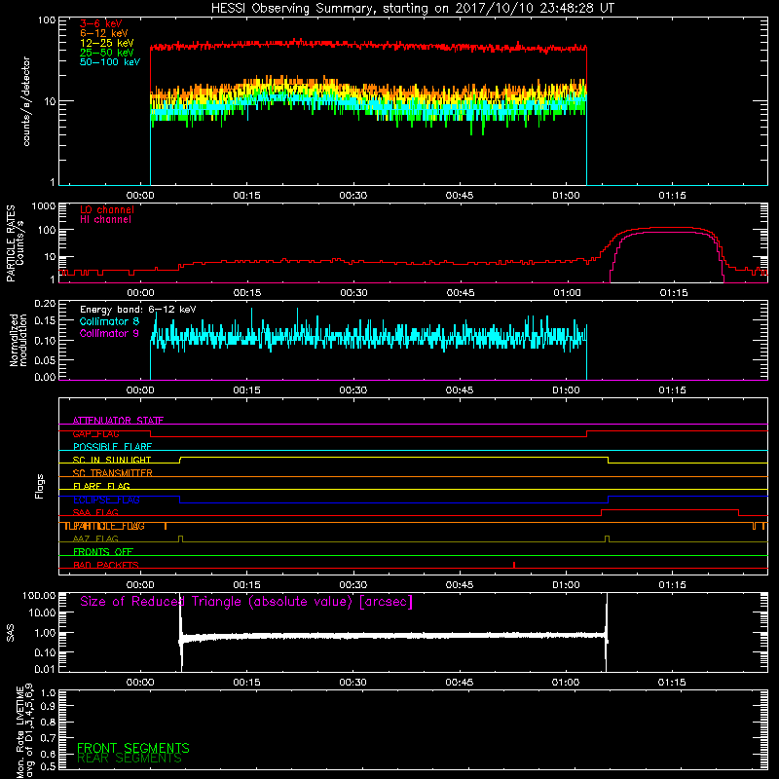Click the A47_FLAG pulse near 01:05
This screenshot has height=779, width=779.
tap(607, 538)
